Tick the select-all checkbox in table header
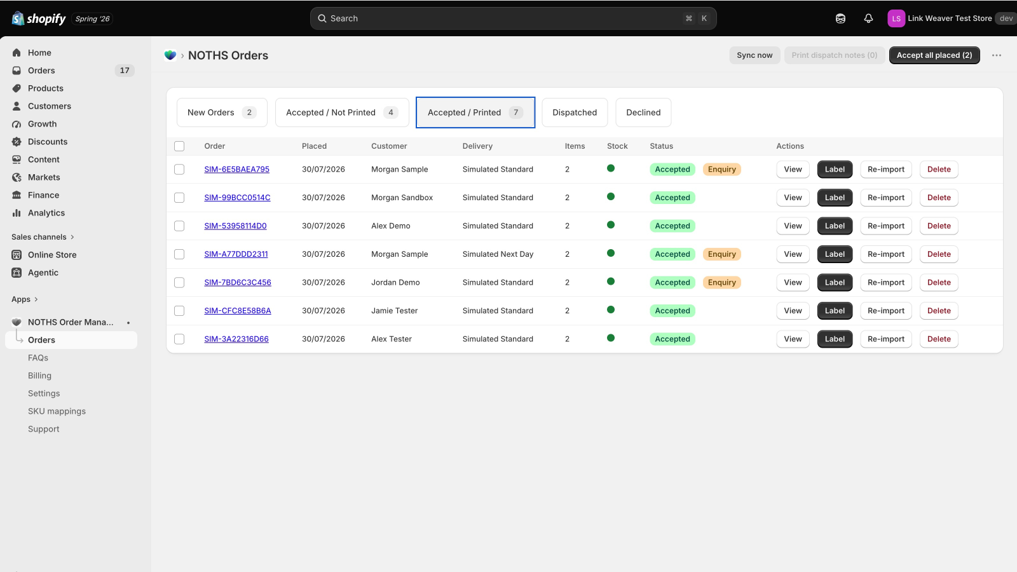This screenshot has height=572, width=1017. [179, 146]
